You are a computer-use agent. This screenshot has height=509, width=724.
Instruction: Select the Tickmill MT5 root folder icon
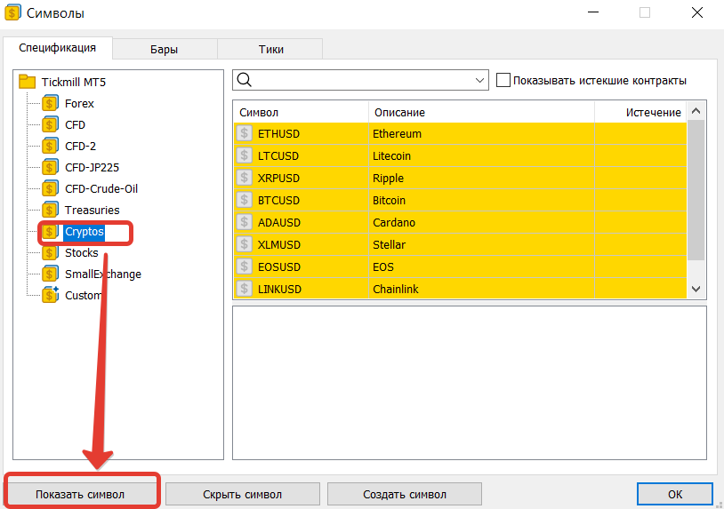click(x=28, y=82)
